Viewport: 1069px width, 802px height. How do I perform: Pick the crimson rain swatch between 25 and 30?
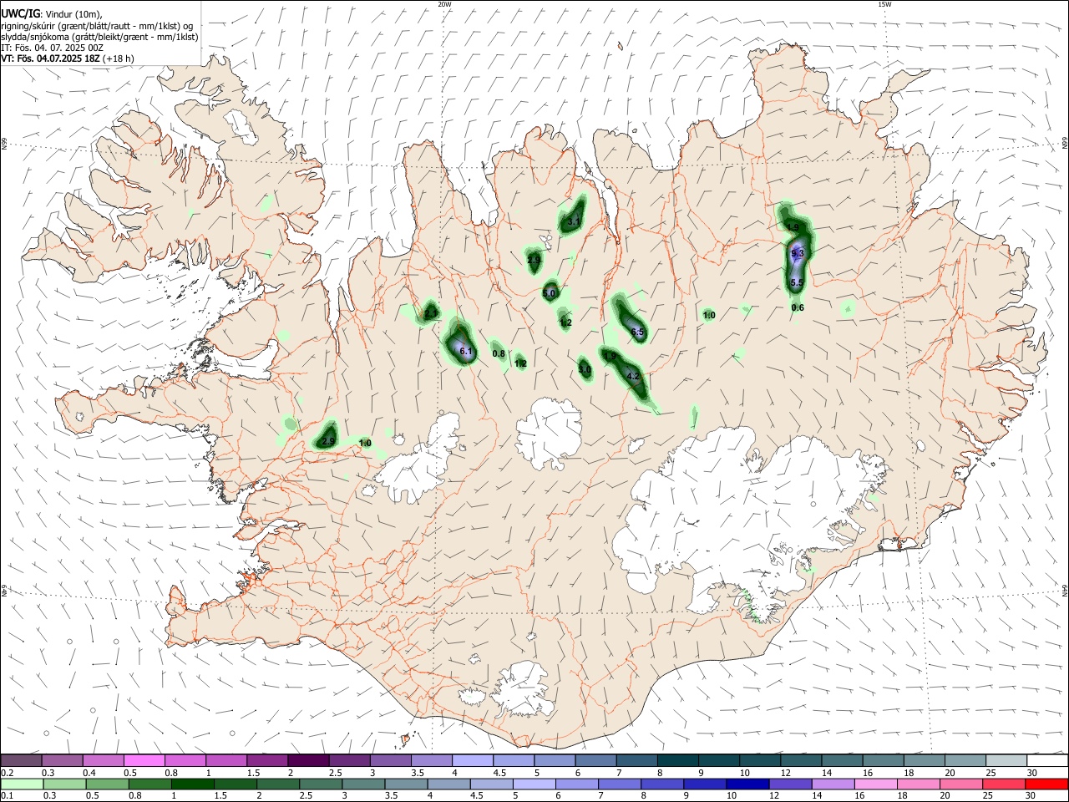pyautogui.click(x=1004, y=784)
